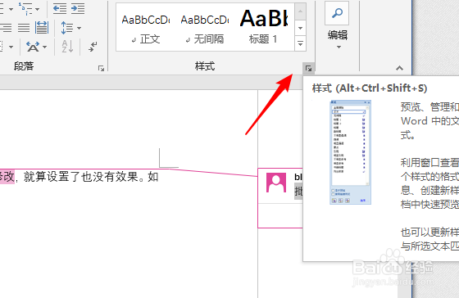The height and width of the screenshot is (298, 459).
Task: Open line and paragraph spacing tool
Action: [x=66, y=28]
